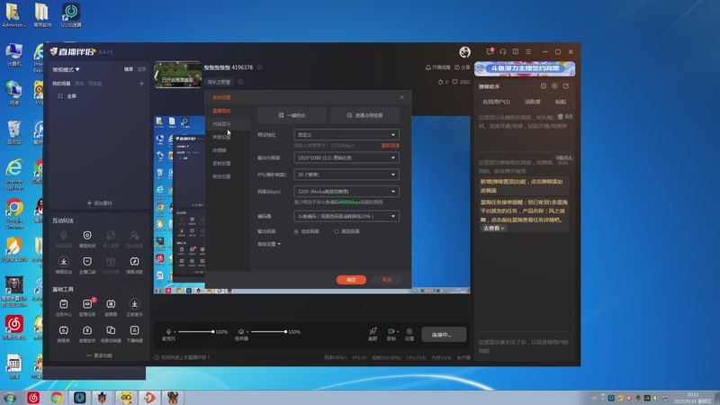Open Google Chrome from taskbar
720x405 pixels.
[x=57, y=397]
